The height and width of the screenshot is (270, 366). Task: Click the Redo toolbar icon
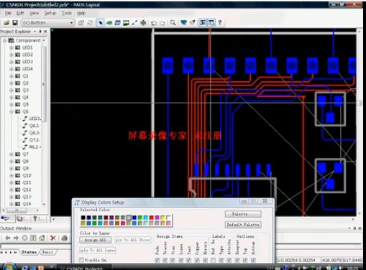click(163, 23)
